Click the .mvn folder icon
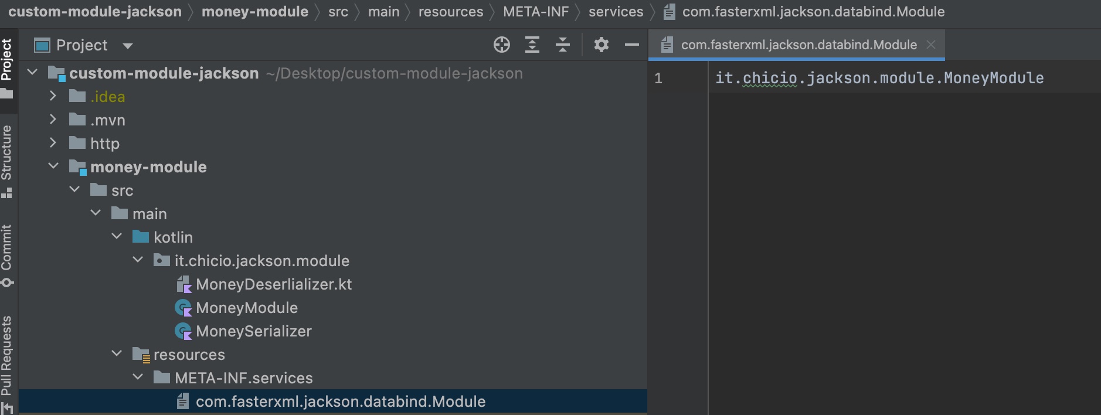This screenshot has width=1101, height=415. point(77,120)
